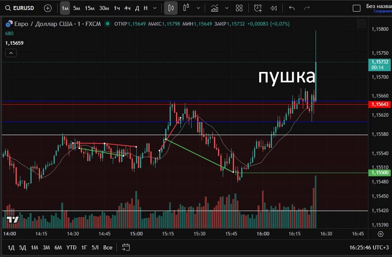Expand the timeframe list dropdown arrow
The width and height of the screenshot is (392, 257).
155,8
